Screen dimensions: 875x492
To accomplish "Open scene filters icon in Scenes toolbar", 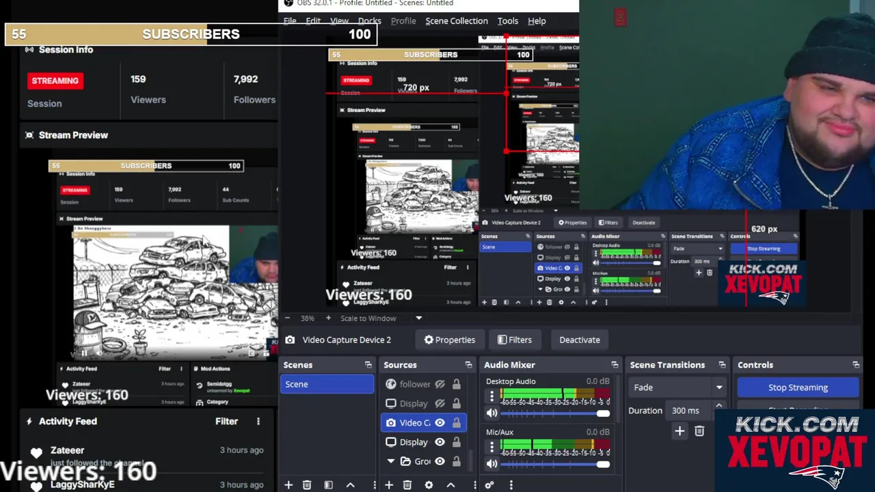I will (x=328, y=484).
